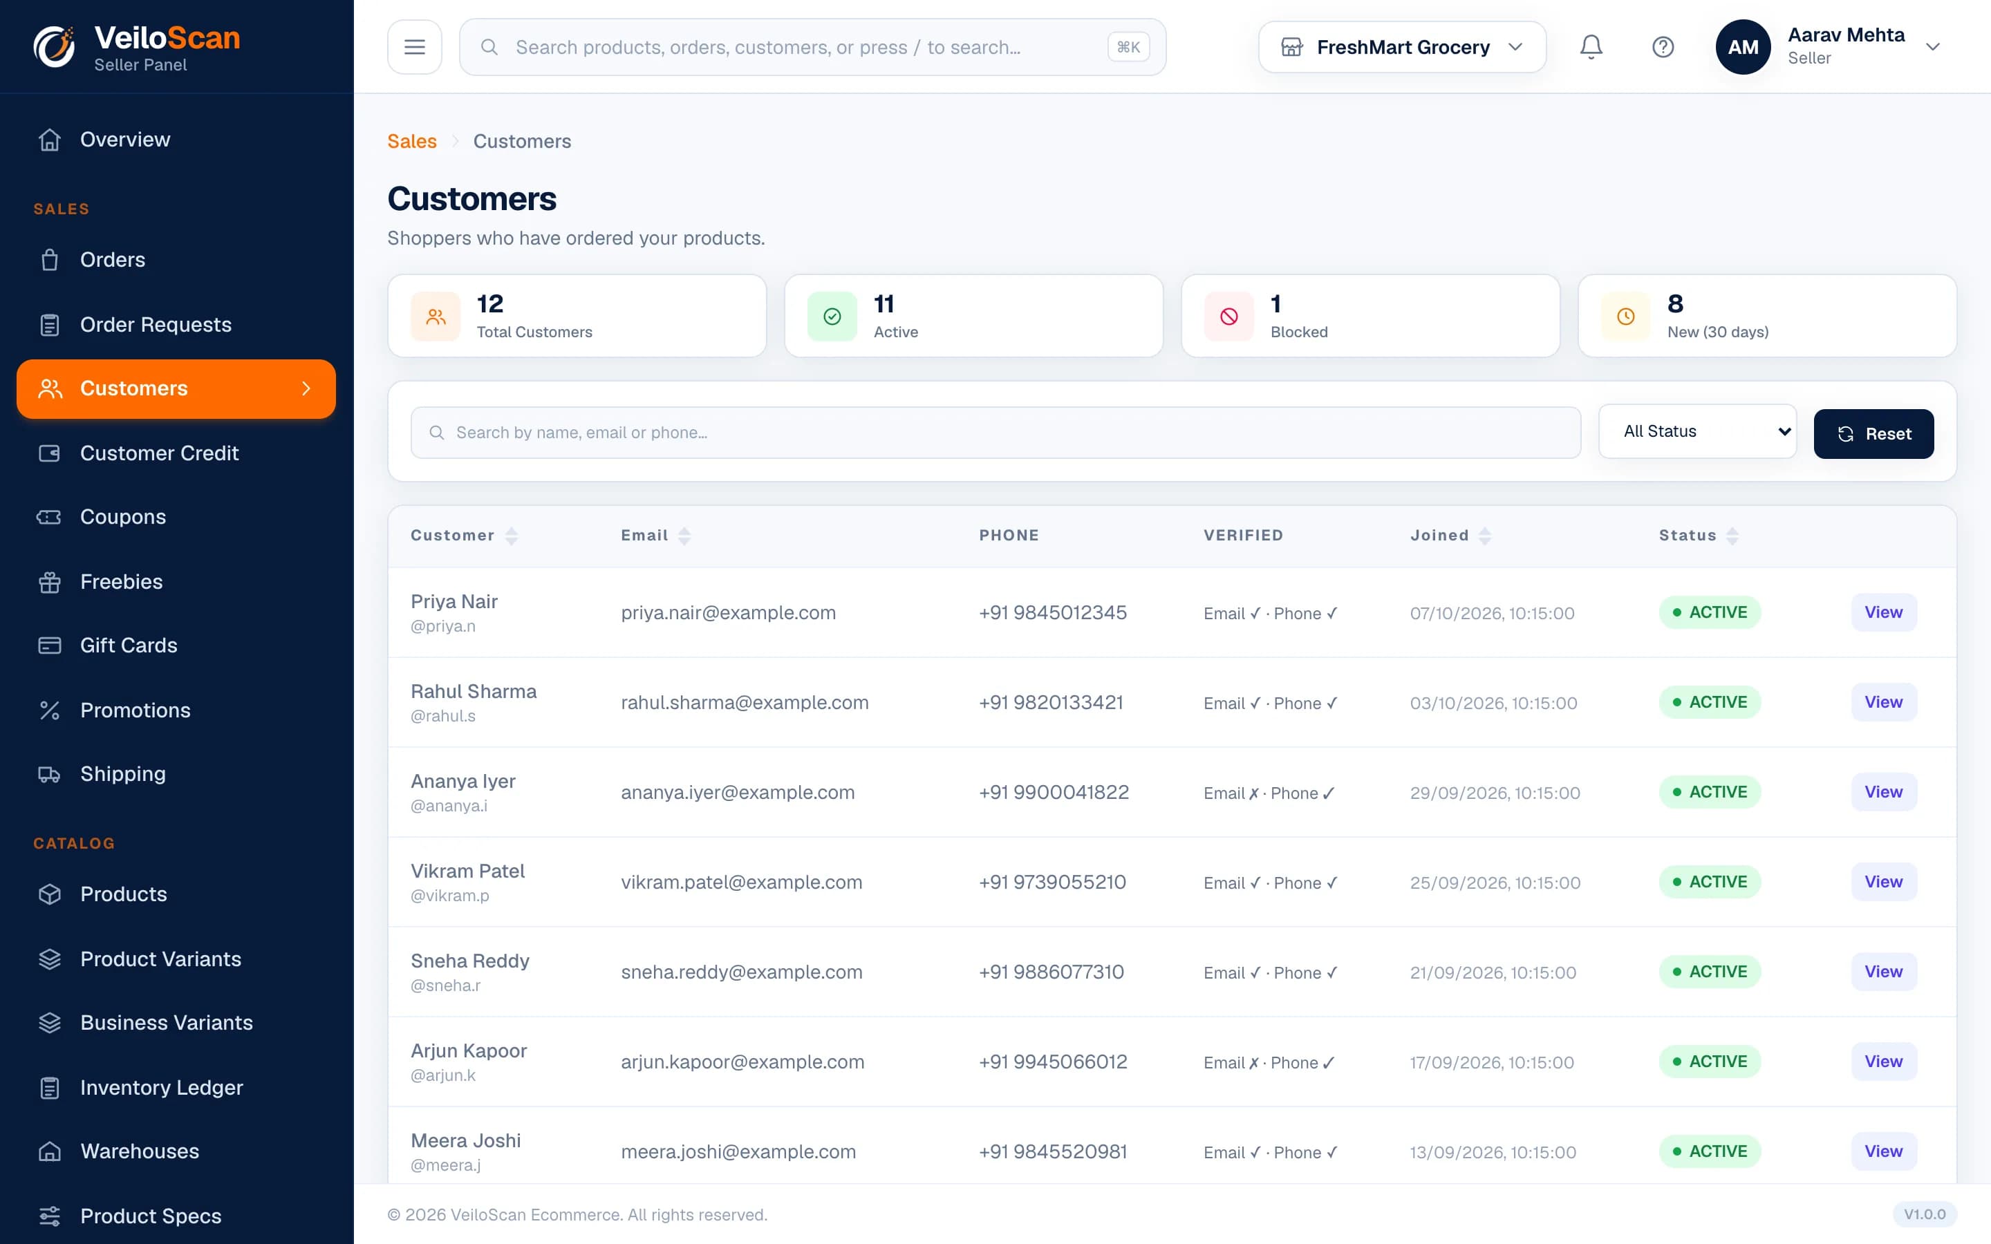Viewport: 1991px width, 1244px height.
Task: Open the help question-mark icon
Action: [1663, 47]
